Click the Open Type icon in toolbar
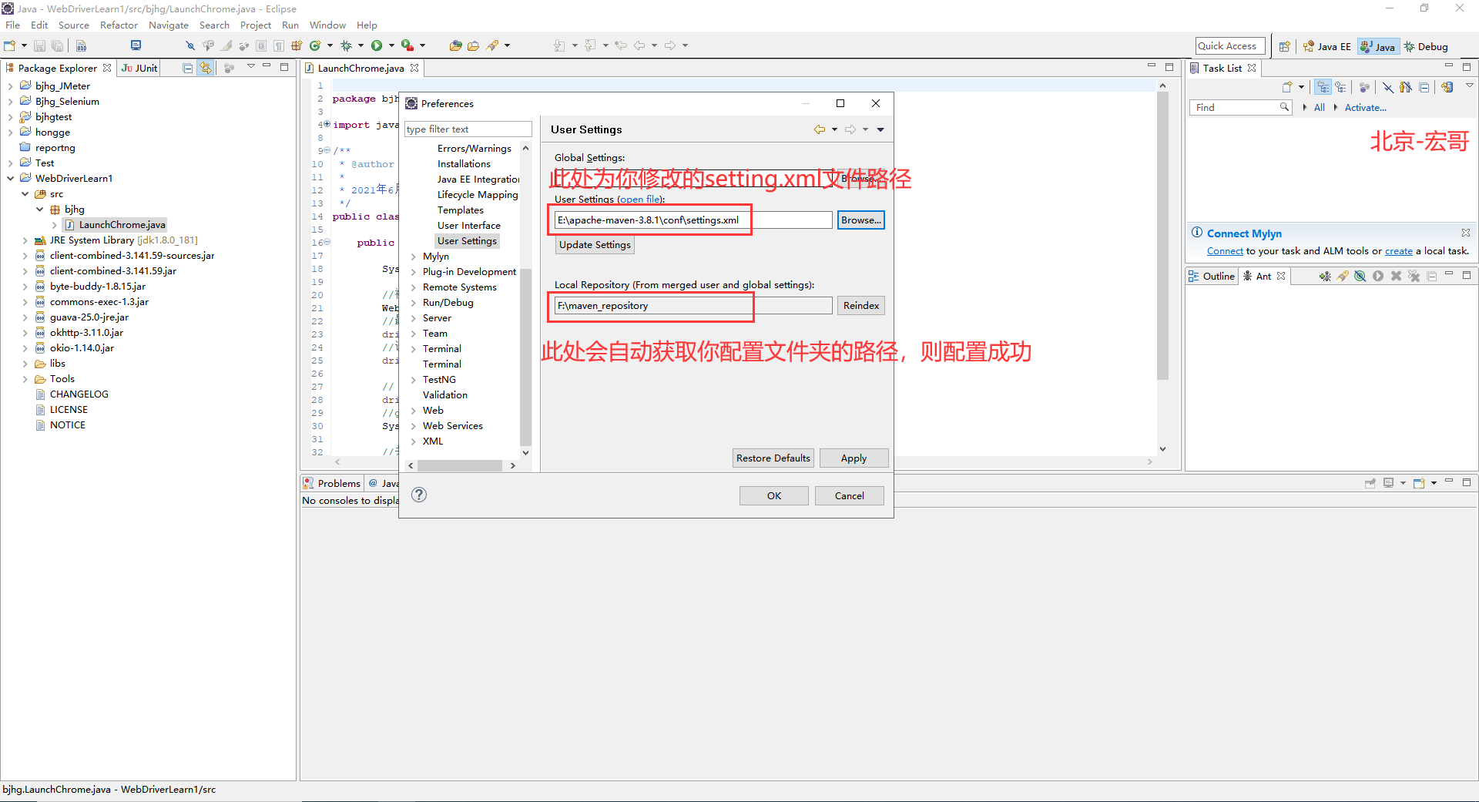The width and height of the screenshot is (1479, 802). [x=455, y=46]
